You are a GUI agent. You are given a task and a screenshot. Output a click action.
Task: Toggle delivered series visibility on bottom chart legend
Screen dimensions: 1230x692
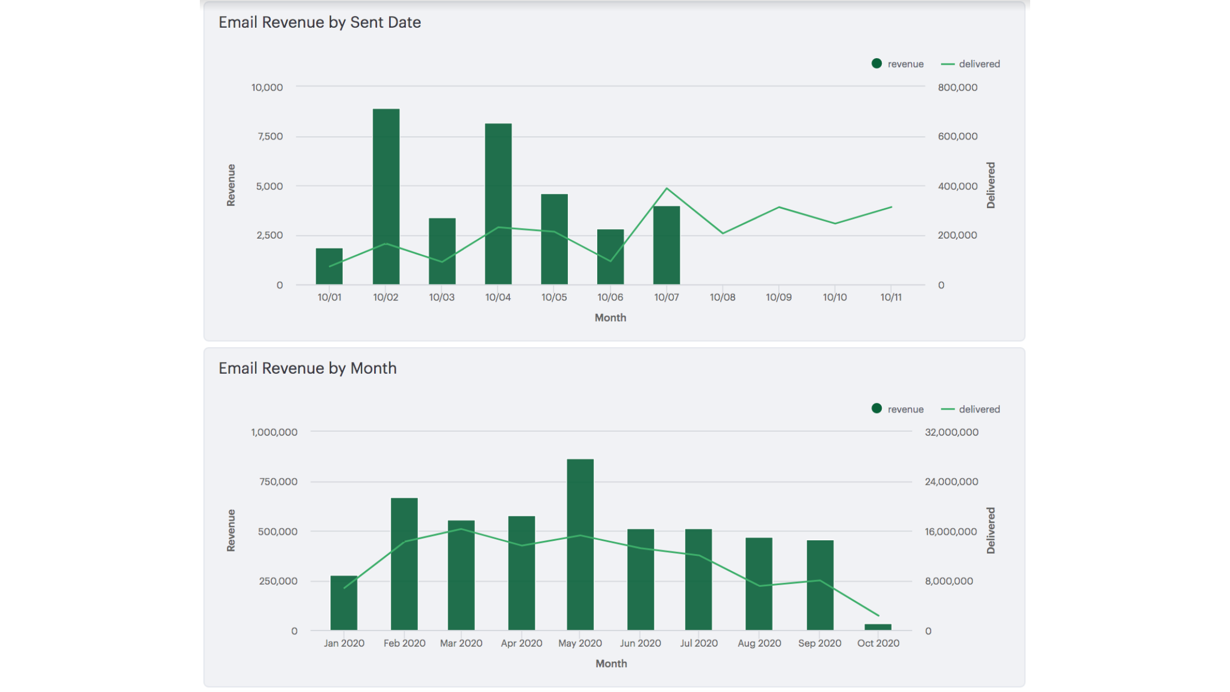pos(974,409)
